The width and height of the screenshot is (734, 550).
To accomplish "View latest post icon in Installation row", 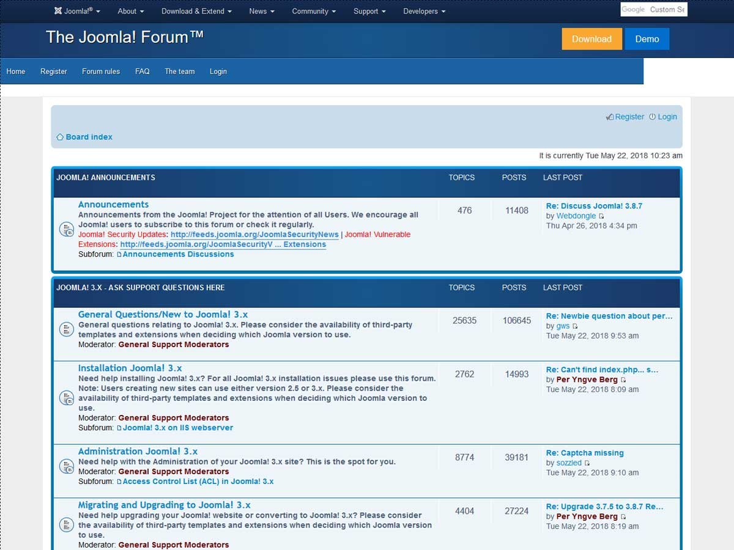I will point(623,380).
